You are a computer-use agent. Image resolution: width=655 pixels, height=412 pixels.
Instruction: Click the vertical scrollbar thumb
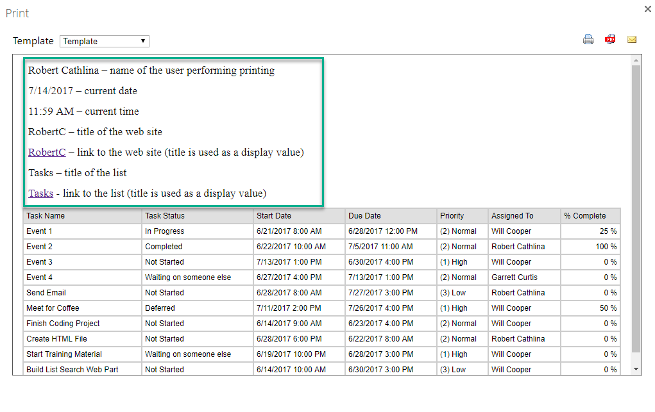(636, 209)
